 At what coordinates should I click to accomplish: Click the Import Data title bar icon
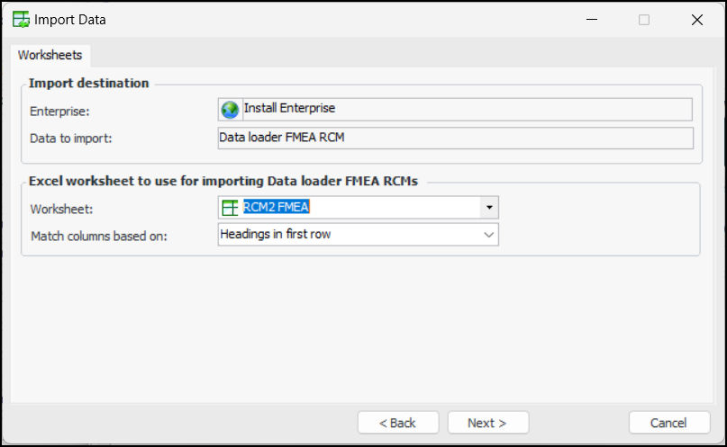click(19, 19)
